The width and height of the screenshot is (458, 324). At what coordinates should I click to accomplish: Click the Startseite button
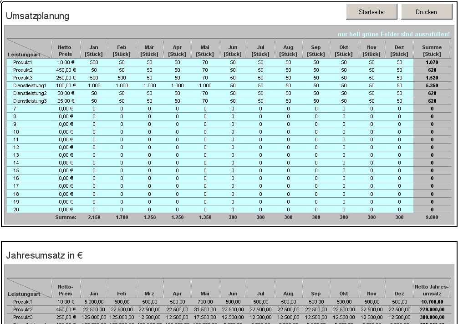(x=371, y=12)
